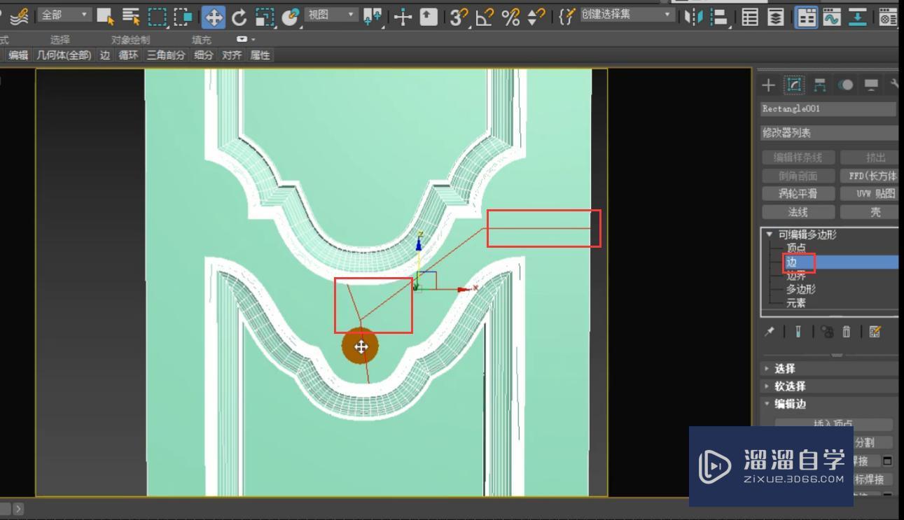This screenshot has height=520, width=904.
Task: Toggle the Angle Snap icon
Action: (x=485, y=17)
